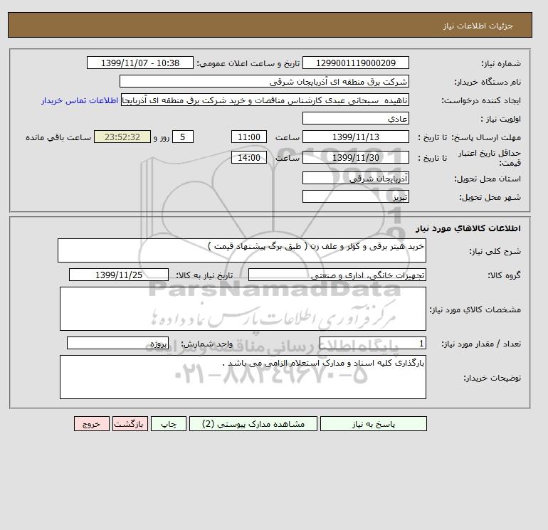The width and height of the screenshot is (548, 530).
Task: Click buyer name field شرکت برق منطقه ای
Action: click(x=264, y=81)
